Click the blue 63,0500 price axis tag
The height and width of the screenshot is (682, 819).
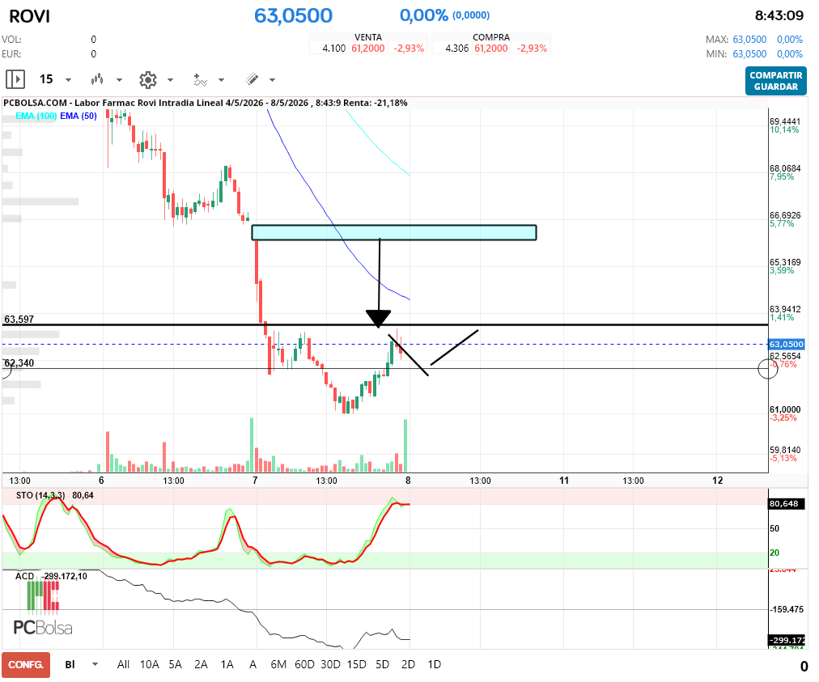pos(786,344)
